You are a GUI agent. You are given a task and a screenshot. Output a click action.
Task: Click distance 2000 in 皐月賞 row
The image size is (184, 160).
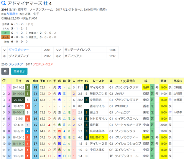pyautogui.click(x=164, y=125)
